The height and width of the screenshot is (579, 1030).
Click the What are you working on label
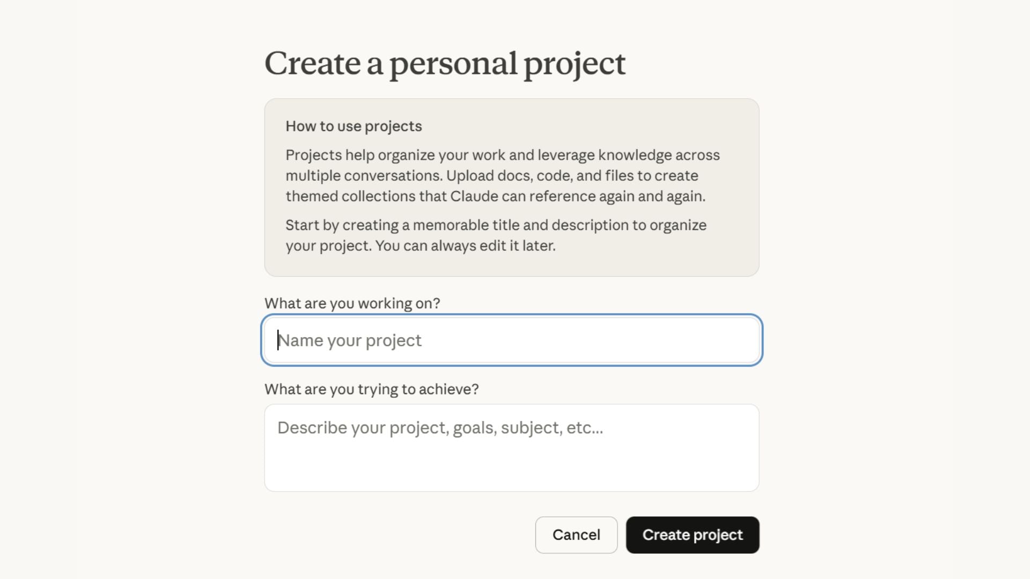(352, 303)
